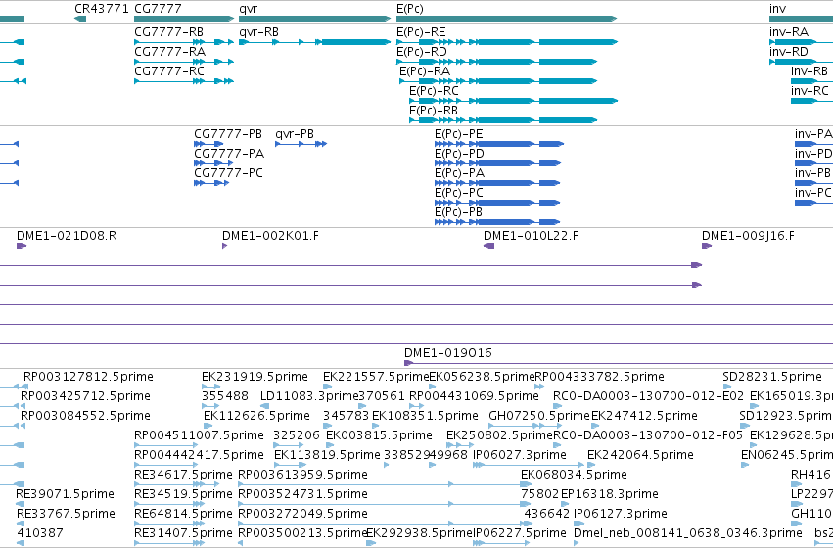Screen dimensions: 833x548
Task: Open the inv gene label in top track
Action: (777, 9)
